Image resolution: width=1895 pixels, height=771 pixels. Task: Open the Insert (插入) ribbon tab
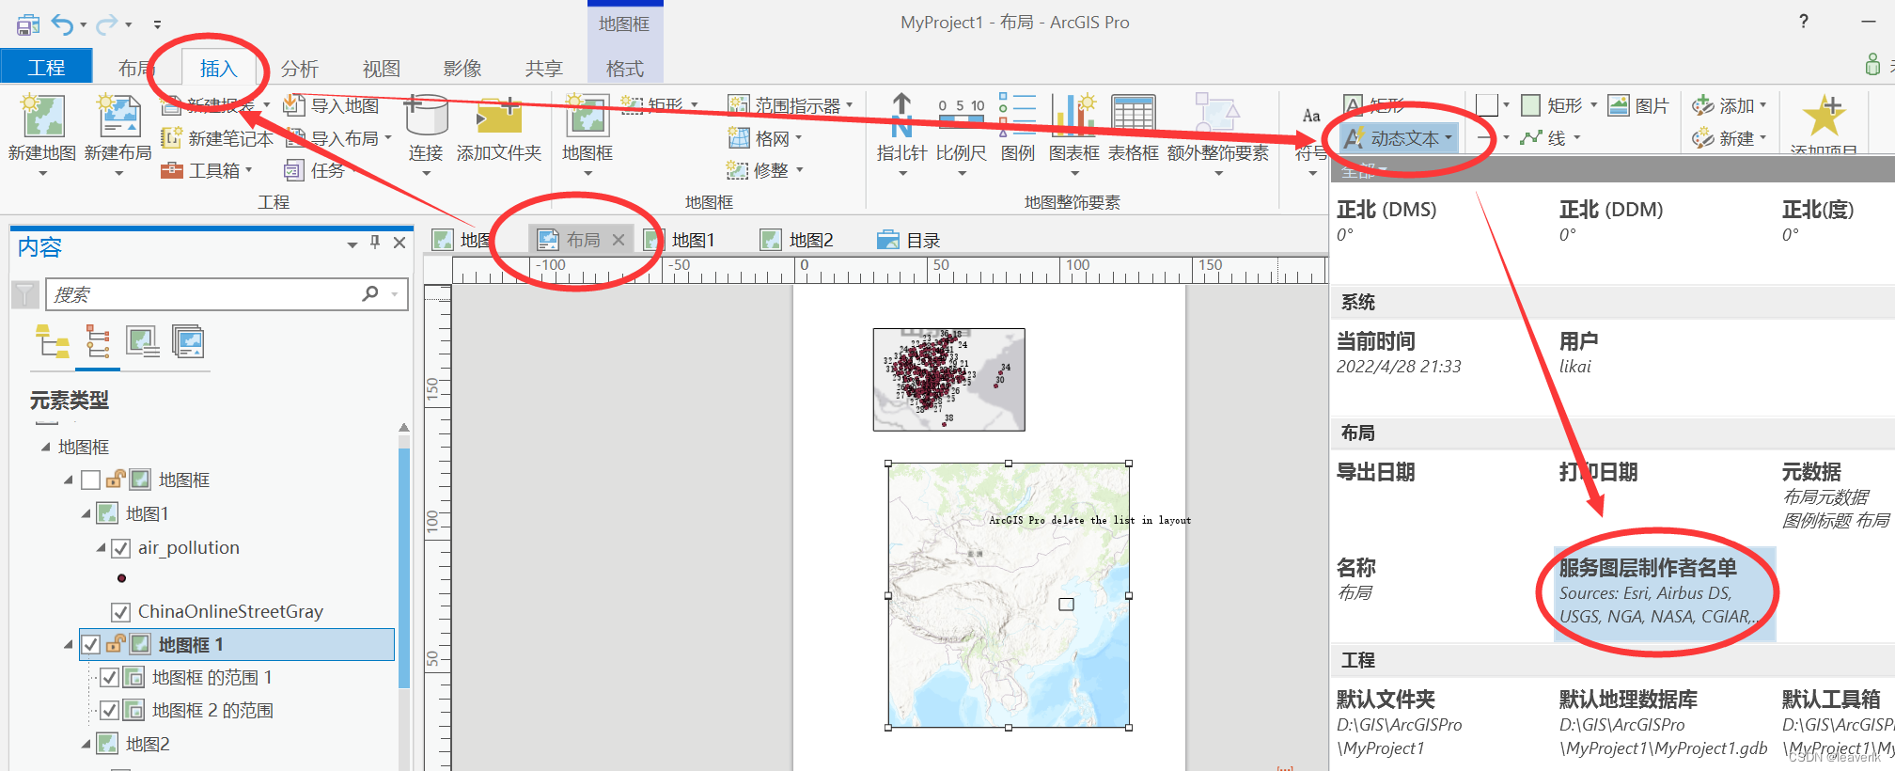(x=218, y=68)
